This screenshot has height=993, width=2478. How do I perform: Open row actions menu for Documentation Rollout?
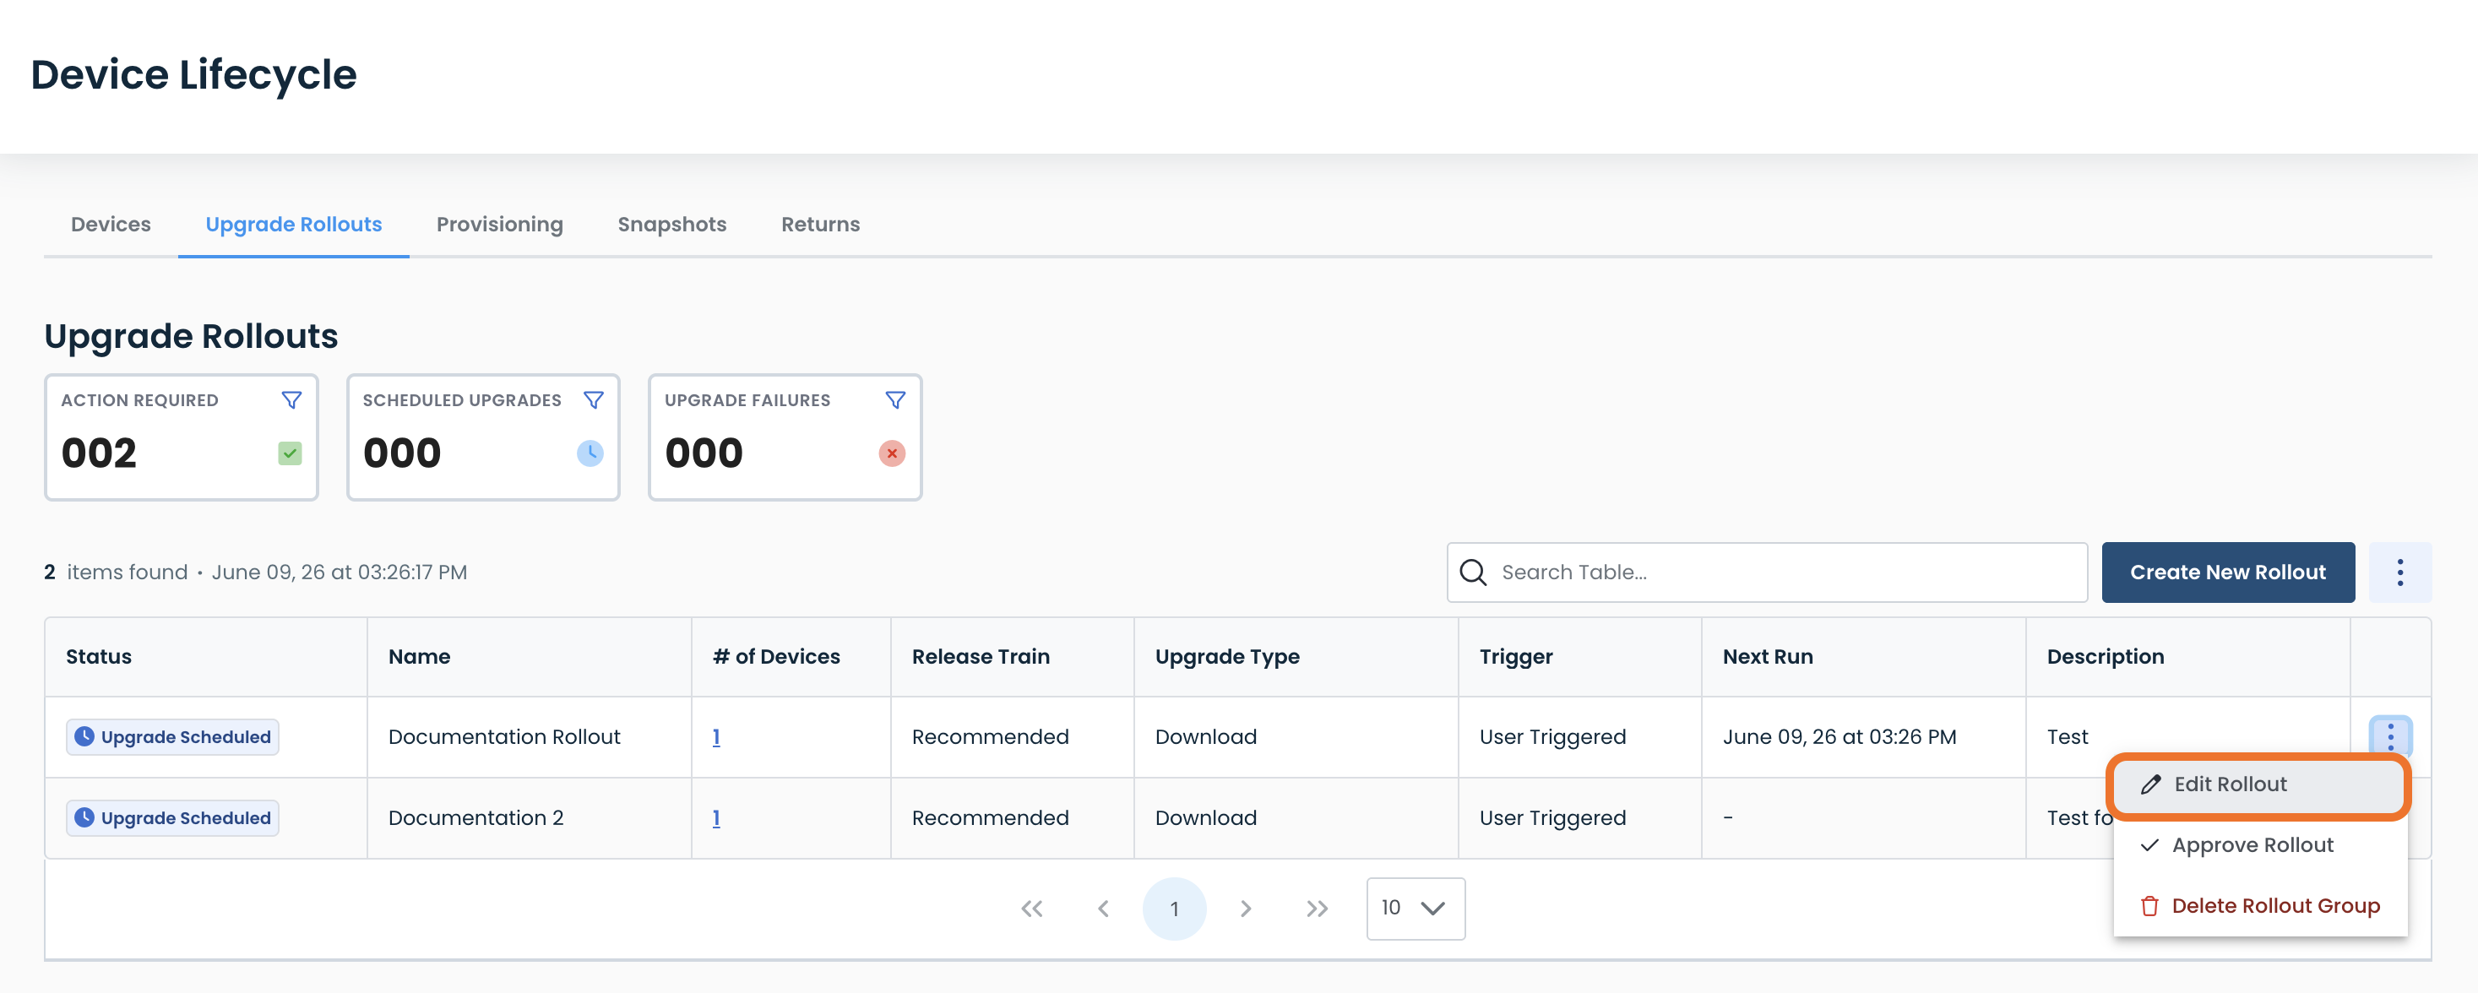coord(2390,736)
